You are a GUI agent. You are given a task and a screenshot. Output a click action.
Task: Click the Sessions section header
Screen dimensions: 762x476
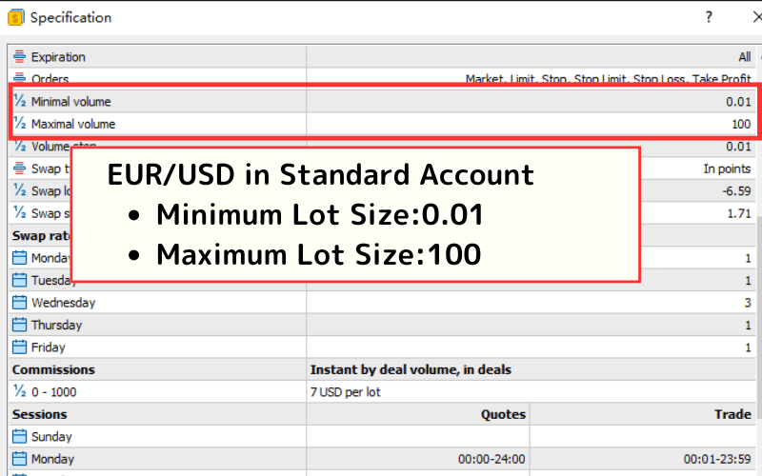click(40, 414)
